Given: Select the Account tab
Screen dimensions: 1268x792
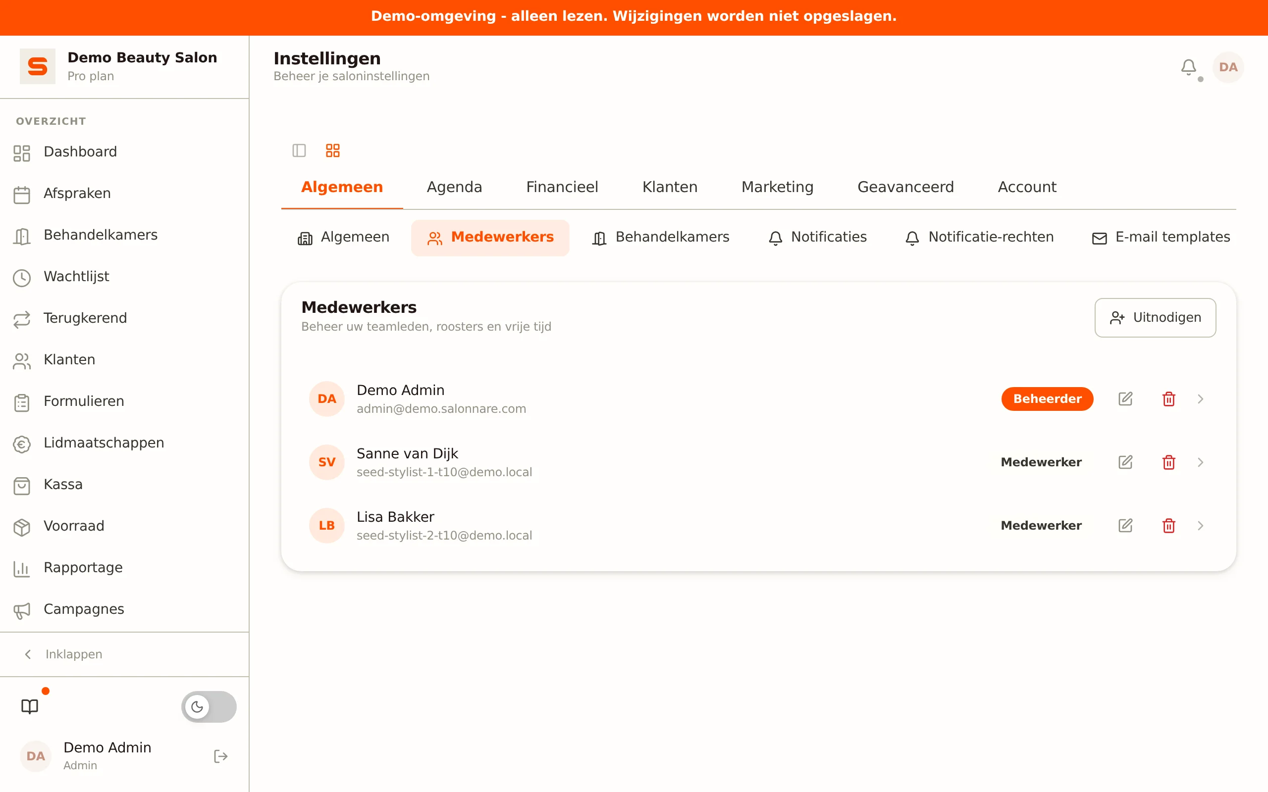Looking at the screenshot, I should [x=1027, y=187].
